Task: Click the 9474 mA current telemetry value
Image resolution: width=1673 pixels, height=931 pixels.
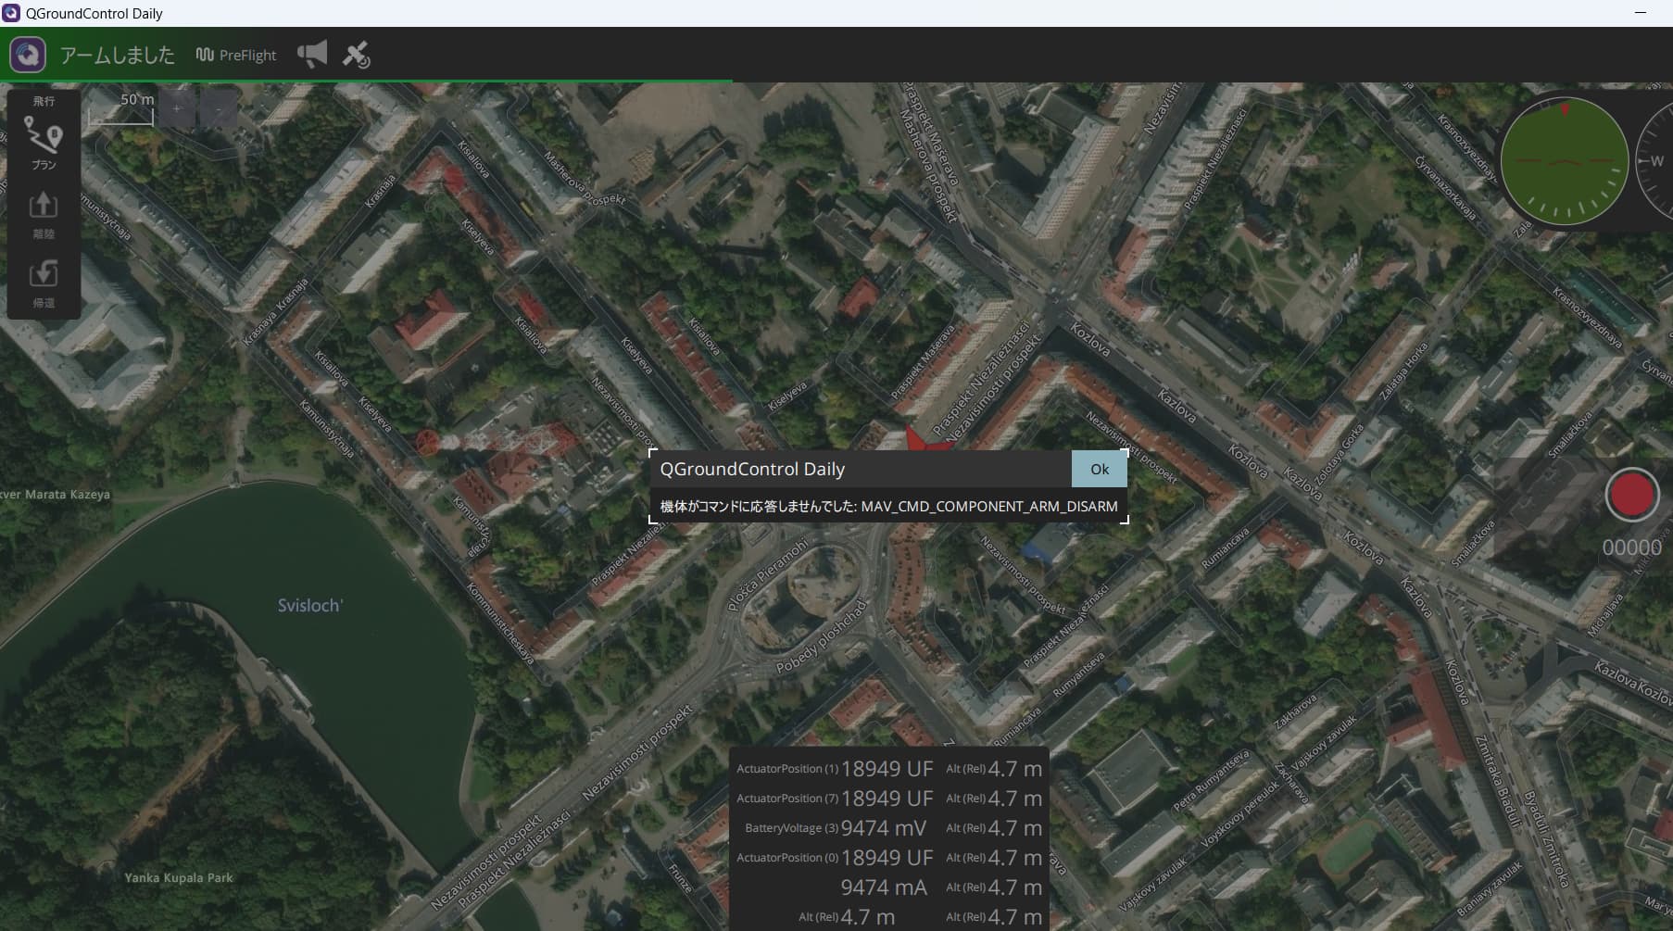Action: coord(884,887)
